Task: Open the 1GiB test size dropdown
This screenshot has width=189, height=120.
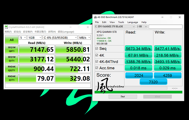Action: click(34, 38)
